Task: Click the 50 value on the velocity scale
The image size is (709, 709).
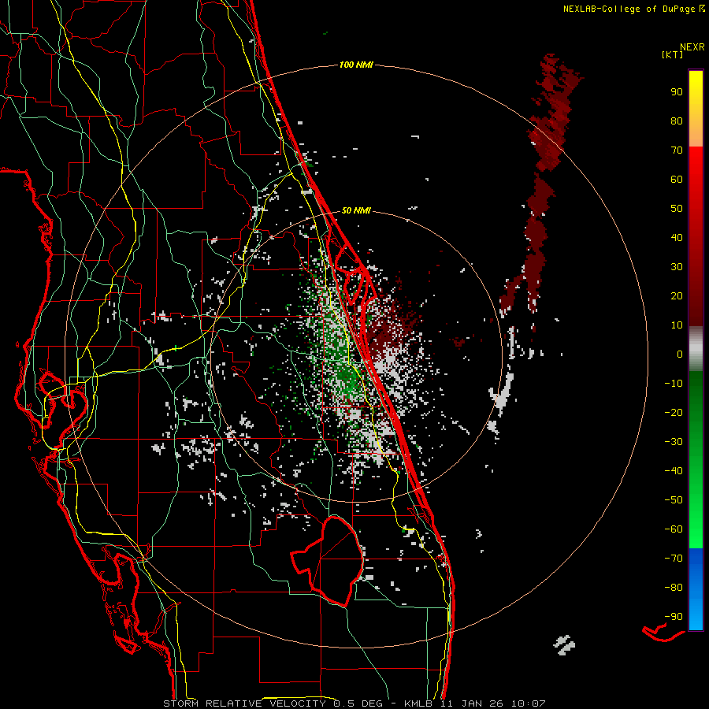Action: click(x=677, y=209)
